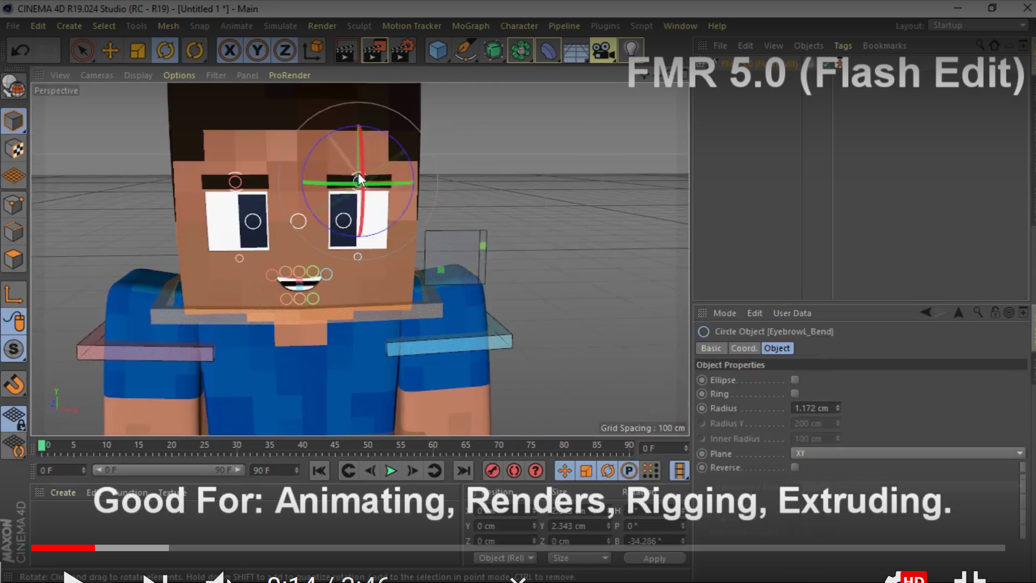Toggle Plane keyframe circle button

[x=702, y=454]
